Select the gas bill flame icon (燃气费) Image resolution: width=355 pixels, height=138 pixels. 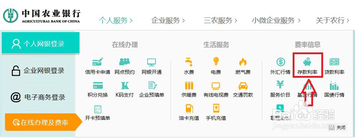coord(243,62)
